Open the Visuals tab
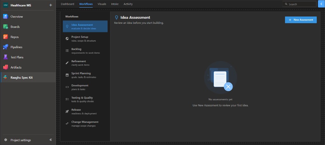The height and width of the screenshot is (145, 325). (102, 4)
